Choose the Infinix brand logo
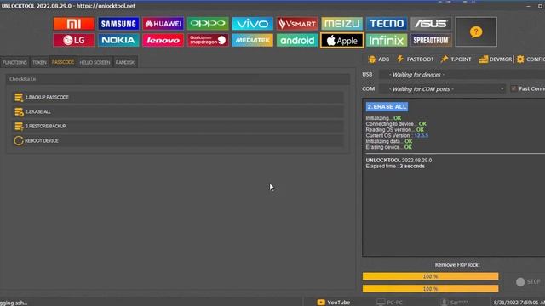545x306 pixels. pos(387,40)
